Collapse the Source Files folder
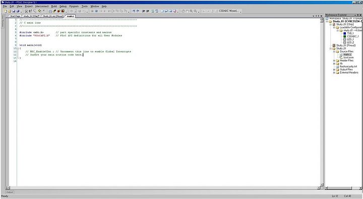363x199 pixels. pos(334,52)
